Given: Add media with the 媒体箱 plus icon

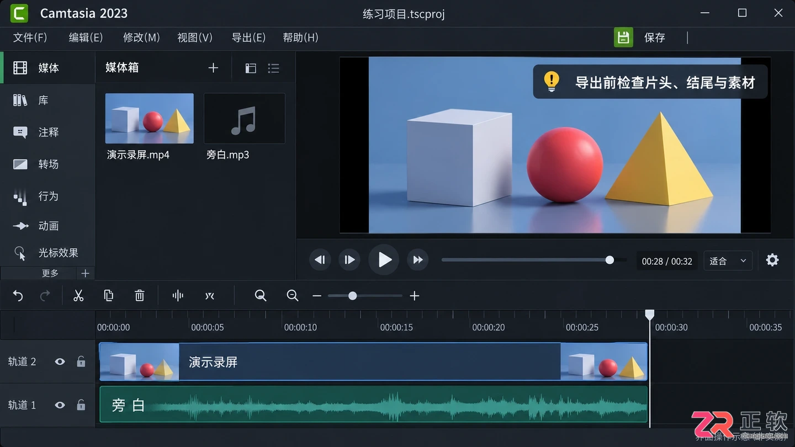Looking at the screenshot, I should pyautogui.click(x=213, y=68).
